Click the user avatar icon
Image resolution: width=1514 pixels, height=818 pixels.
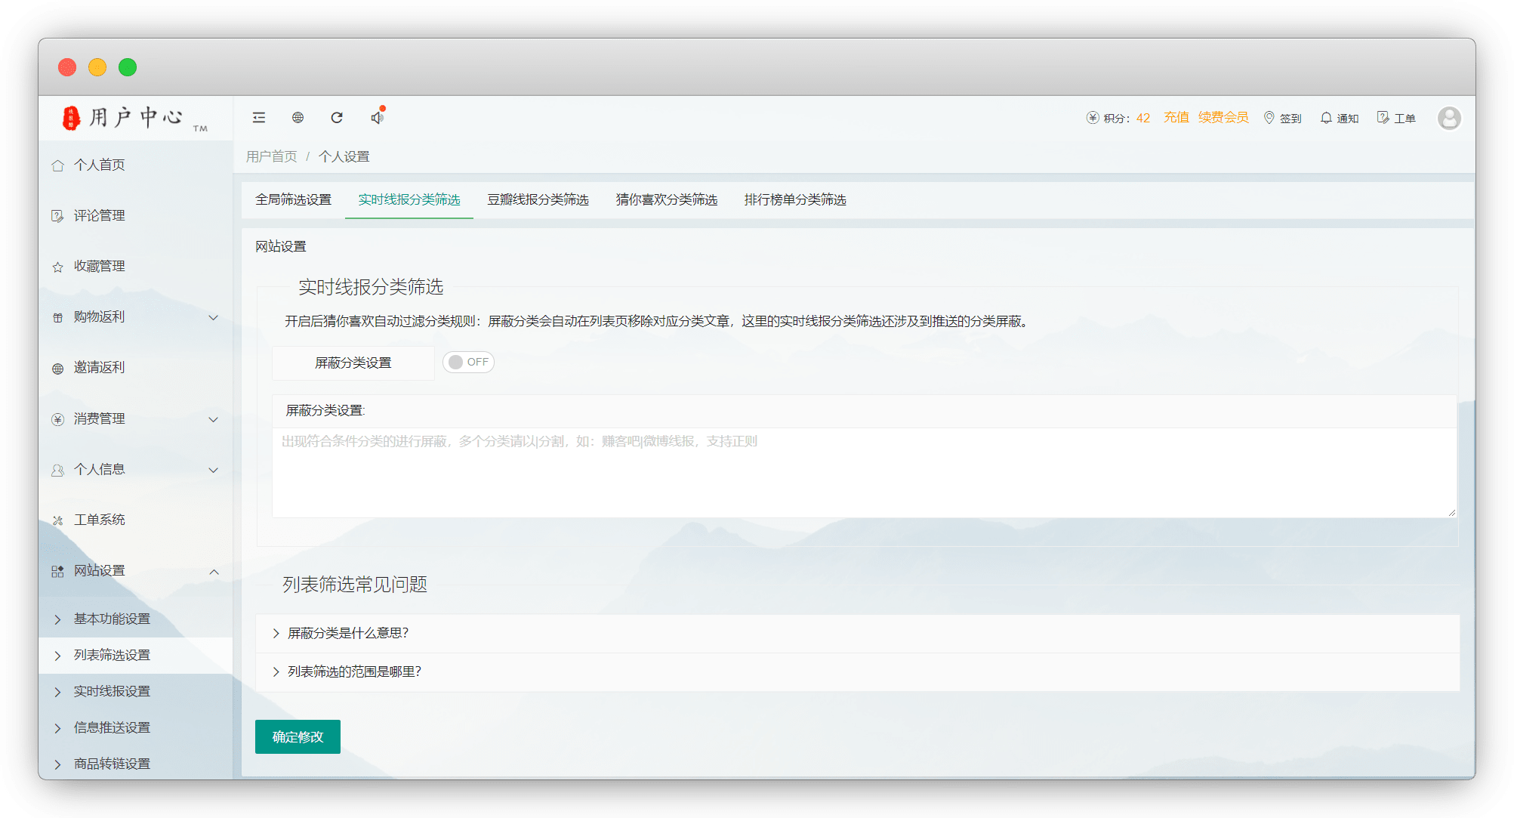[x=1448, y=118]
